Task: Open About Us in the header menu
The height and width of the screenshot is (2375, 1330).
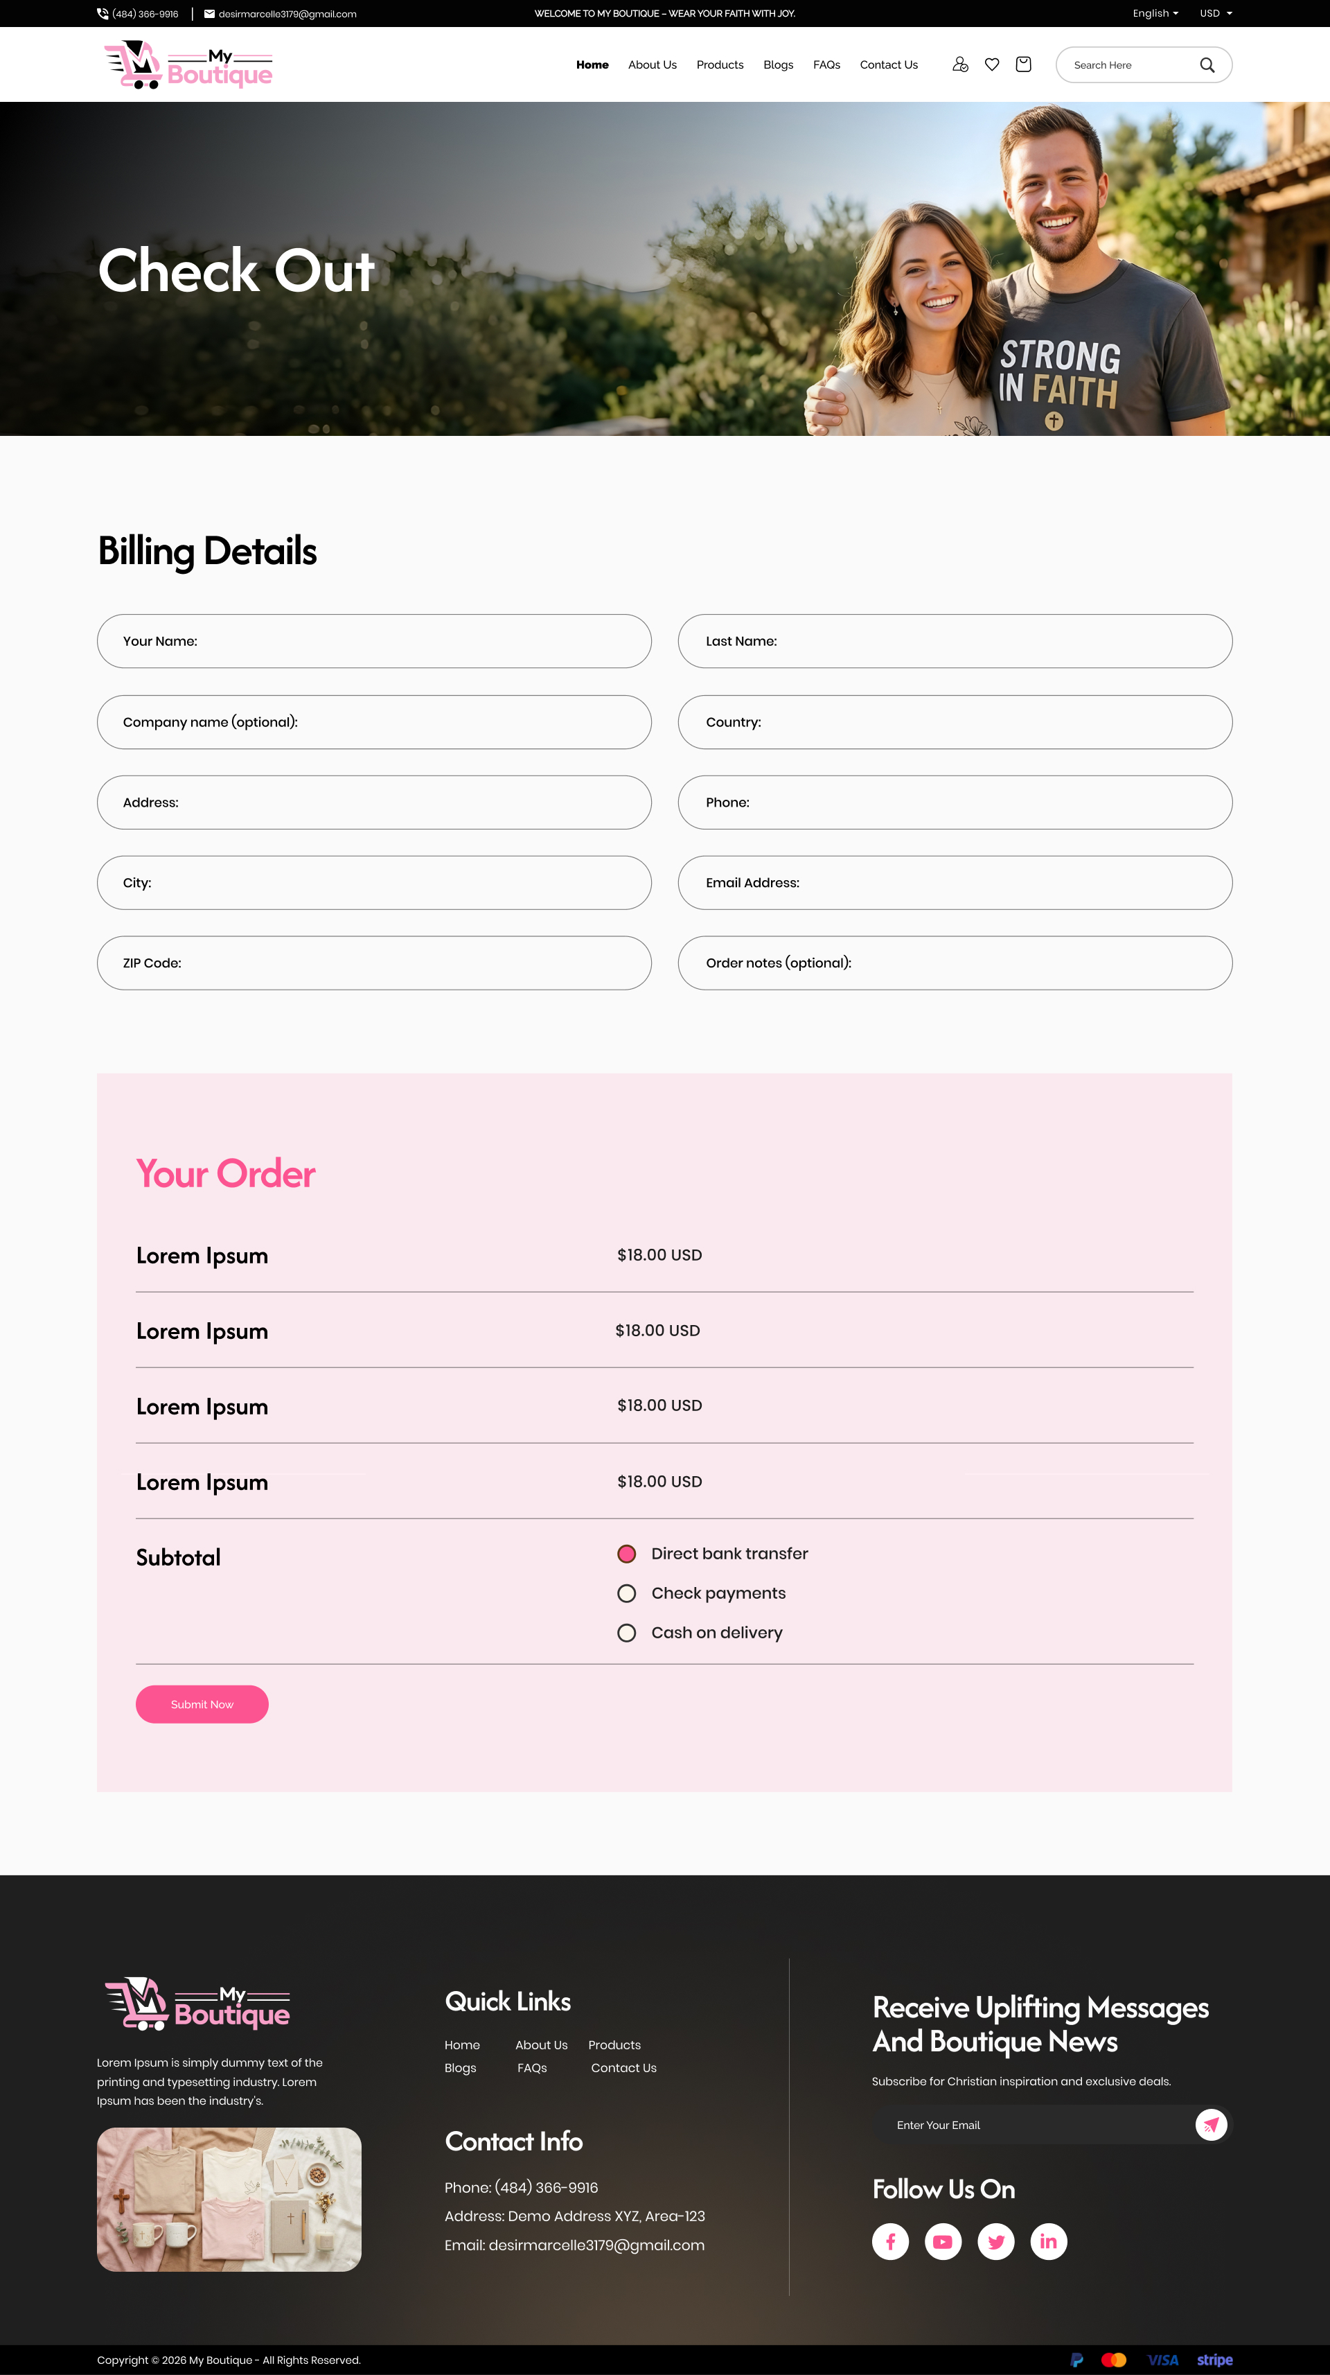Action: [x=652, y=65]
